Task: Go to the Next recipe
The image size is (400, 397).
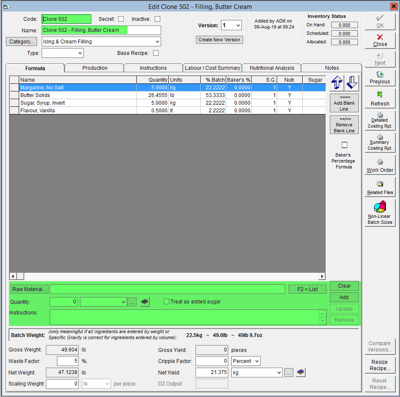Action: click(x=380, y=59)
